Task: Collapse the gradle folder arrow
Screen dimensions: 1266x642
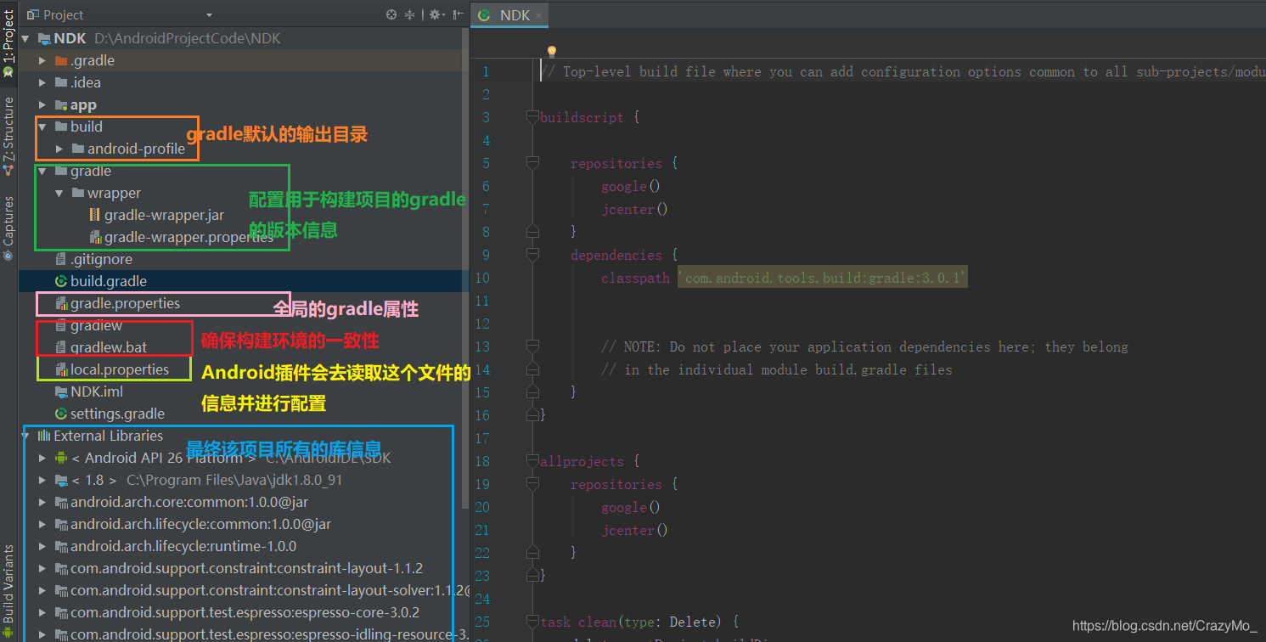Action: pyautogui.click(x=42, y=171)
